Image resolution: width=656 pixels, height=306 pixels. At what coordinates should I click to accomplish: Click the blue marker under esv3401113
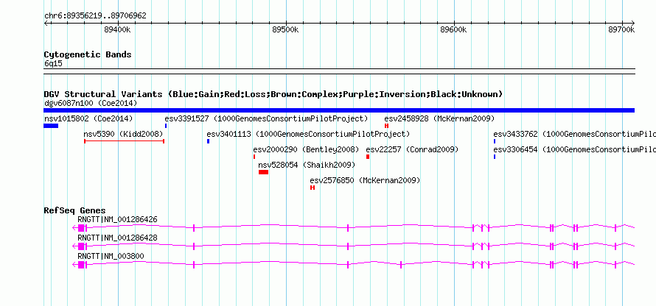(208, 141)
